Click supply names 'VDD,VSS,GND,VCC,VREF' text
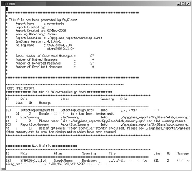The image size is (192, 171). point(67,164)
